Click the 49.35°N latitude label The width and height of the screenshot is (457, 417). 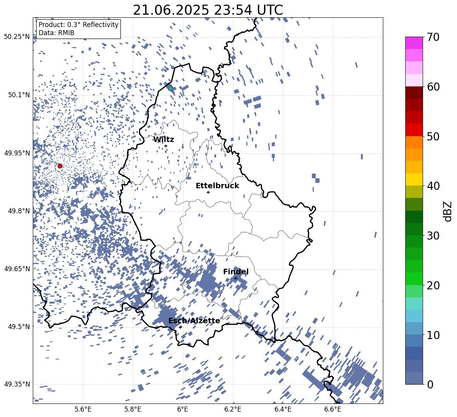(x=17, y=384)
